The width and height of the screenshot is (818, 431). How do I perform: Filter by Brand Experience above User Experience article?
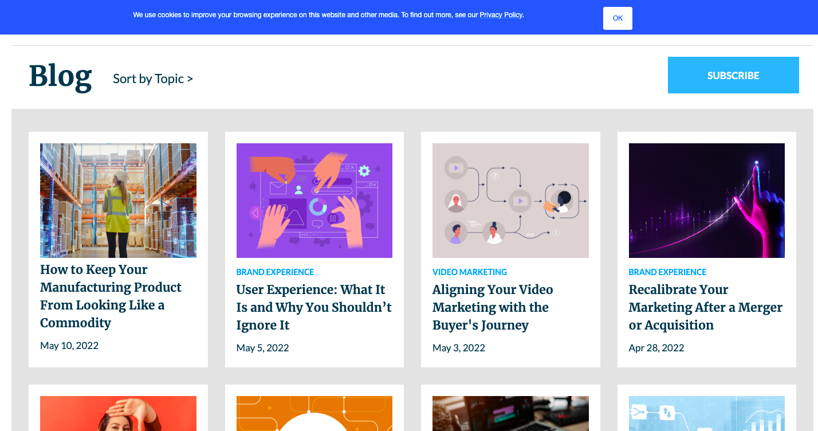point(276,272)
